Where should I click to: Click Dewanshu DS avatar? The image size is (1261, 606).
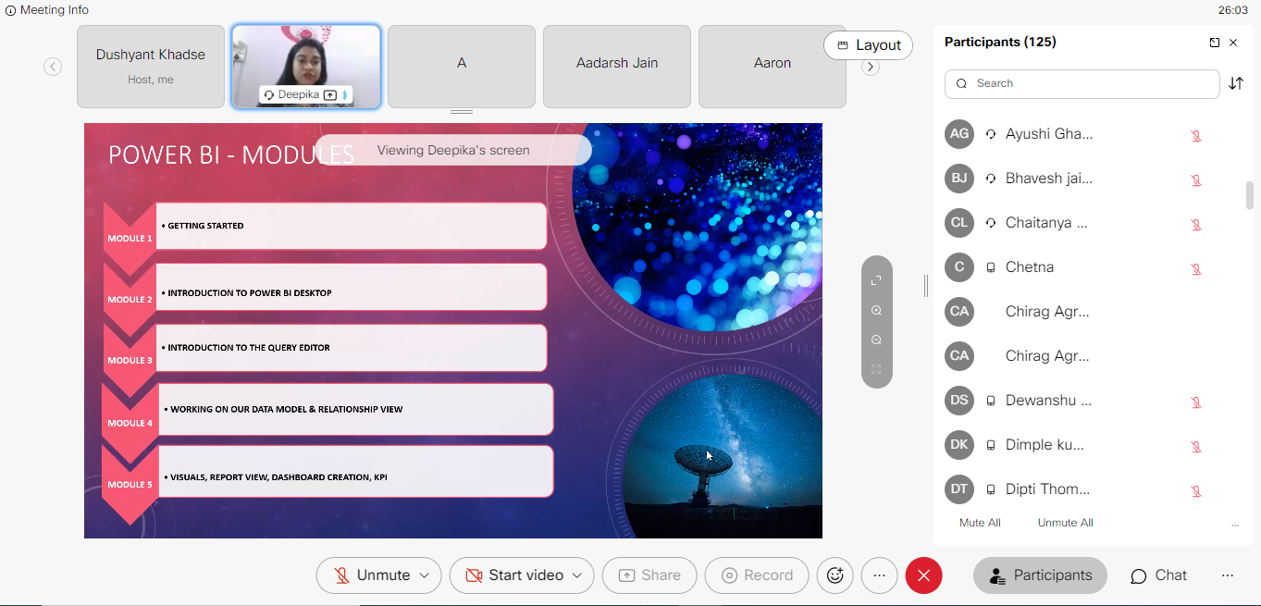coord(959,401)
